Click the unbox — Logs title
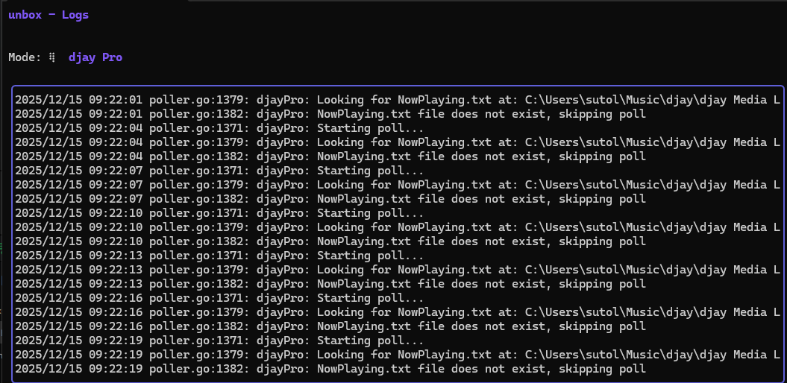787x383 pixels. tap(48, 15)
